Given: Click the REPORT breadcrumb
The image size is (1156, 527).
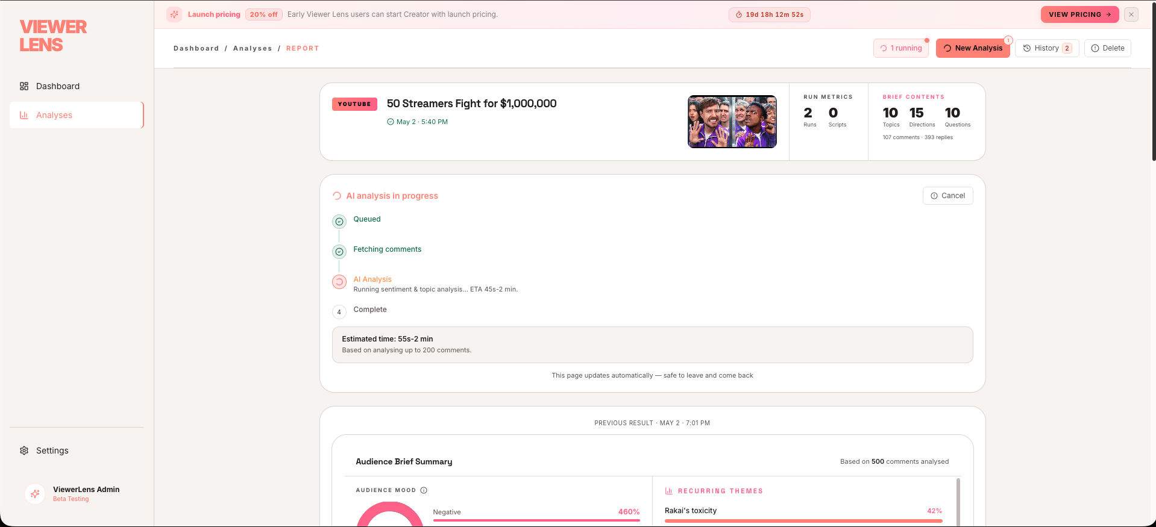Looking at the screenshot, I should click(303, 48).
